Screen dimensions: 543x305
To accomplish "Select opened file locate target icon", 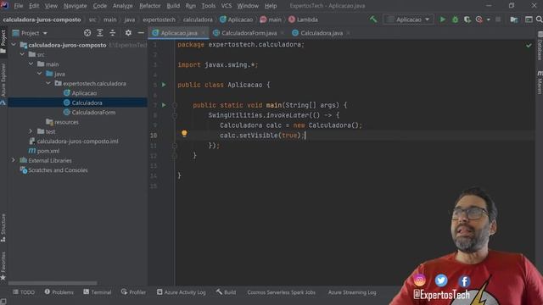I will pos(87,33).
